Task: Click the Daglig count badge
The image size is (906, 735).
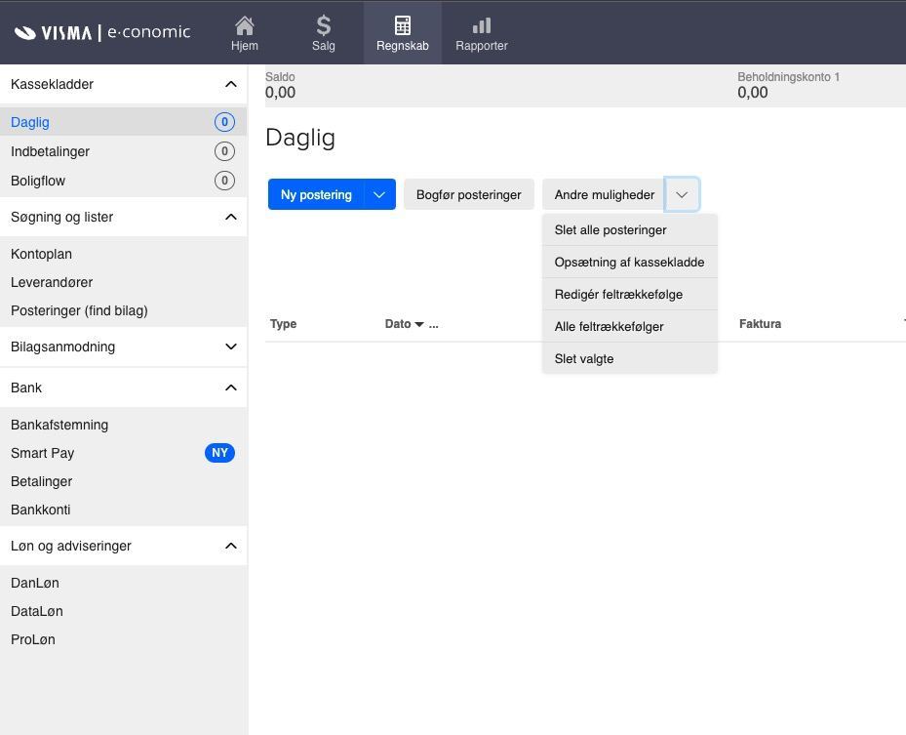Action: pyautogui.click(x=224, y=122)
